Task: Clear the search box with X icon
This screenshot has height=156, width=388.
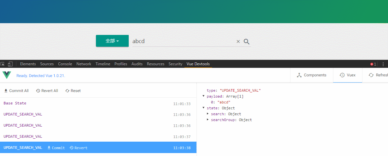Action: pyautogui.click(x=238, y=41)
